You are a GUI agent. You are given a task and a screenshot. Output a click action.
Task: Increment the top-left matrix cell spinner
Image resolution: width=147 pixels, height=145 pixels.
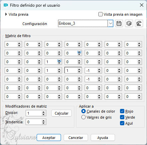(x=19, y=43)
